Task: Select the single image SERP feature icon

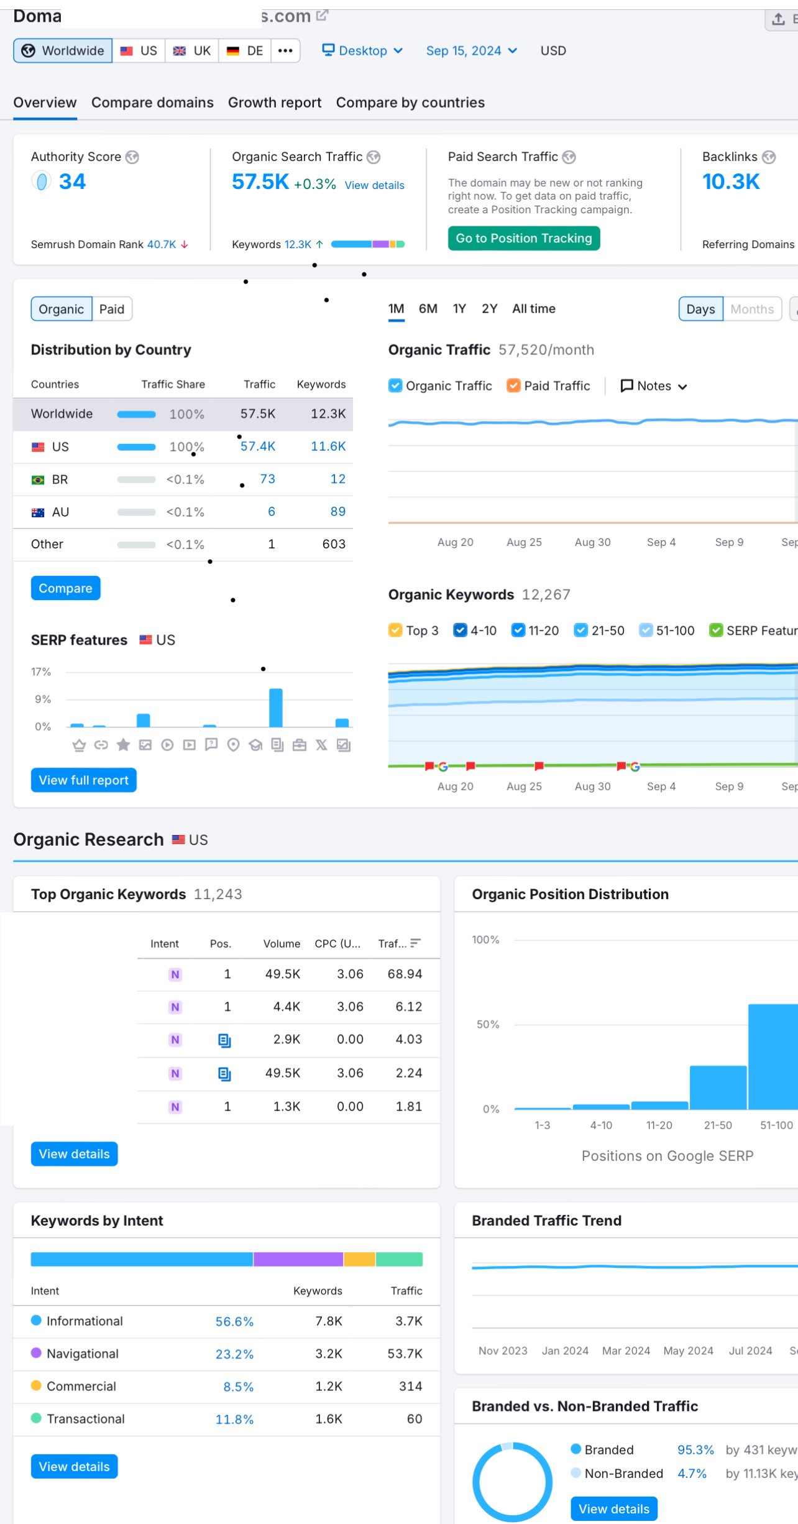Action: pyautogui.click(x=145, y=745)
